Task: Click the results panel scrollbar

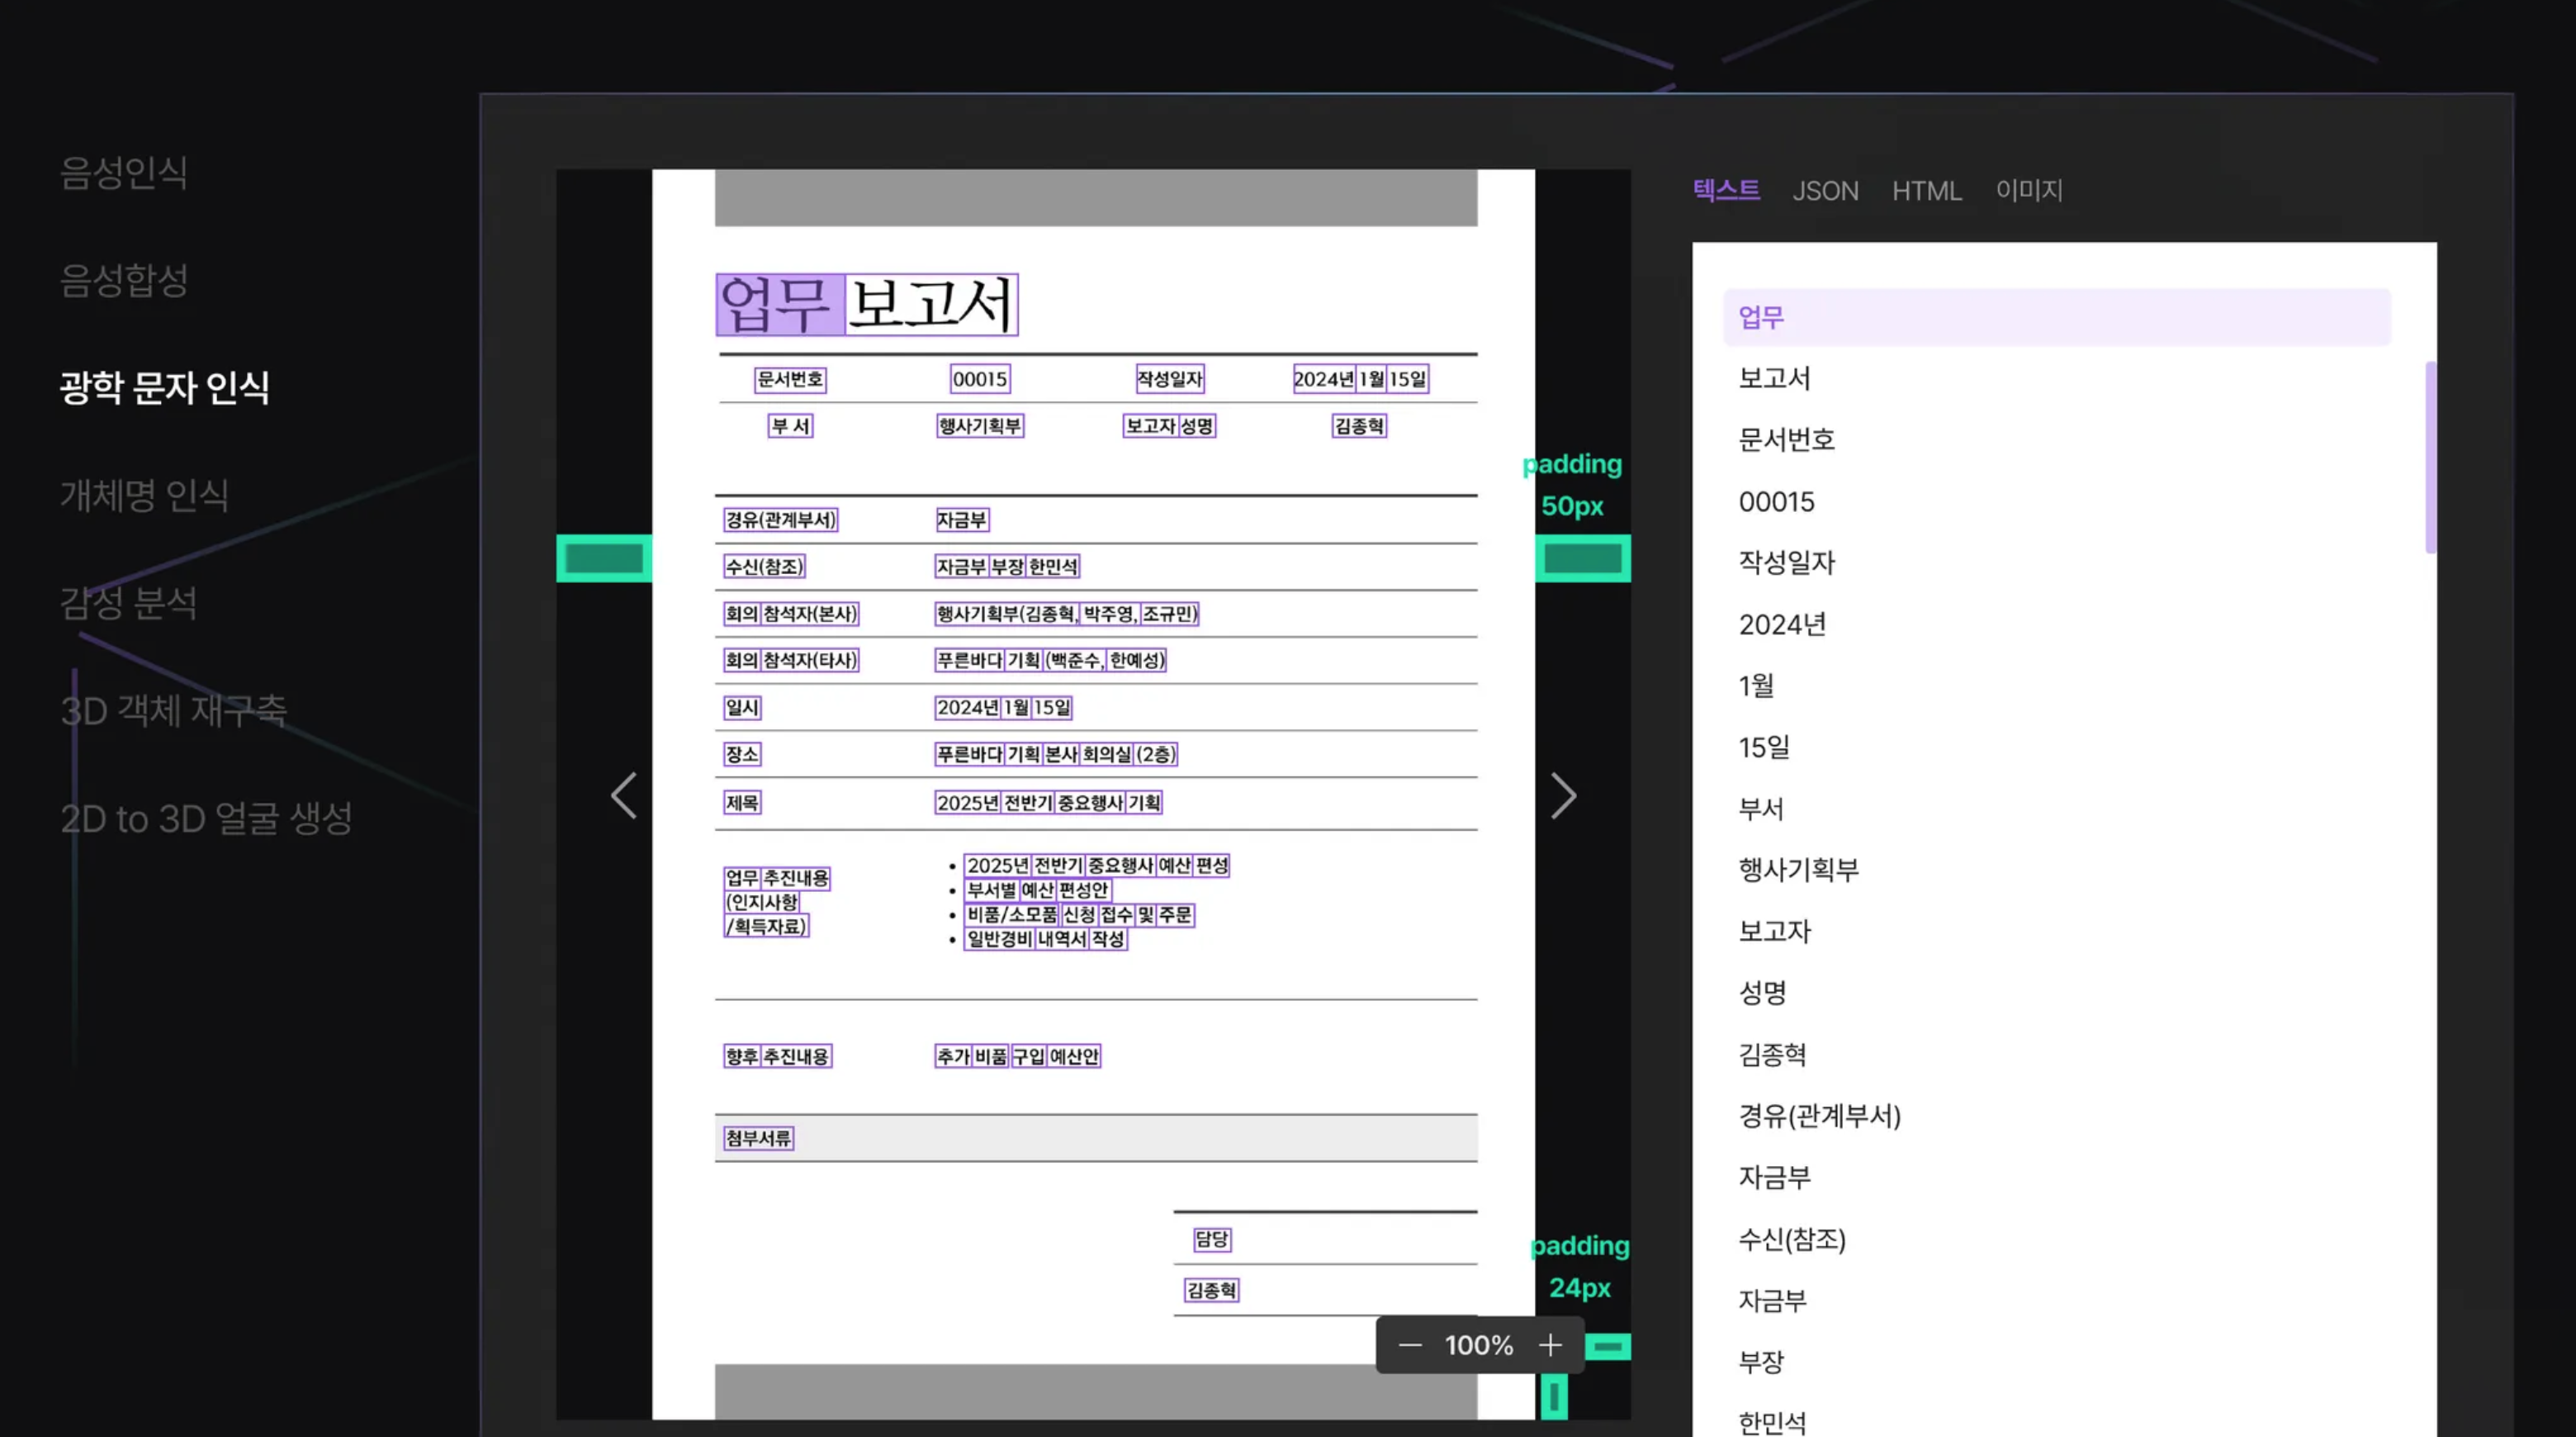Action: [x=2430, y=457]
